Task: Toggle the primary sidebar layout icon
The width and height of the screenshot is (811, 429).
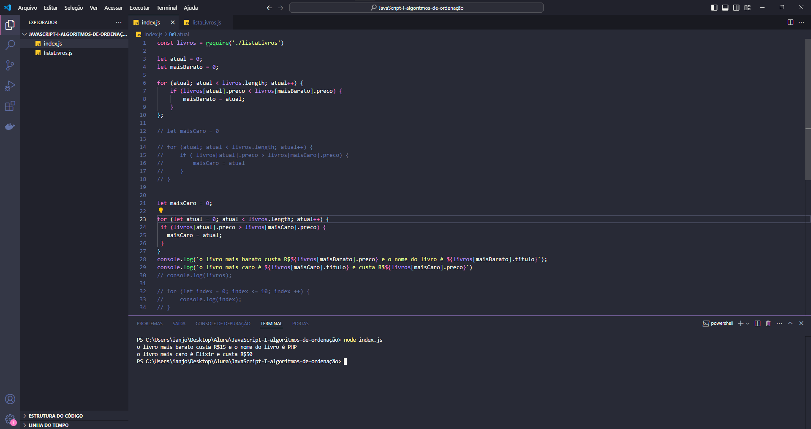Action: [714, 8]
